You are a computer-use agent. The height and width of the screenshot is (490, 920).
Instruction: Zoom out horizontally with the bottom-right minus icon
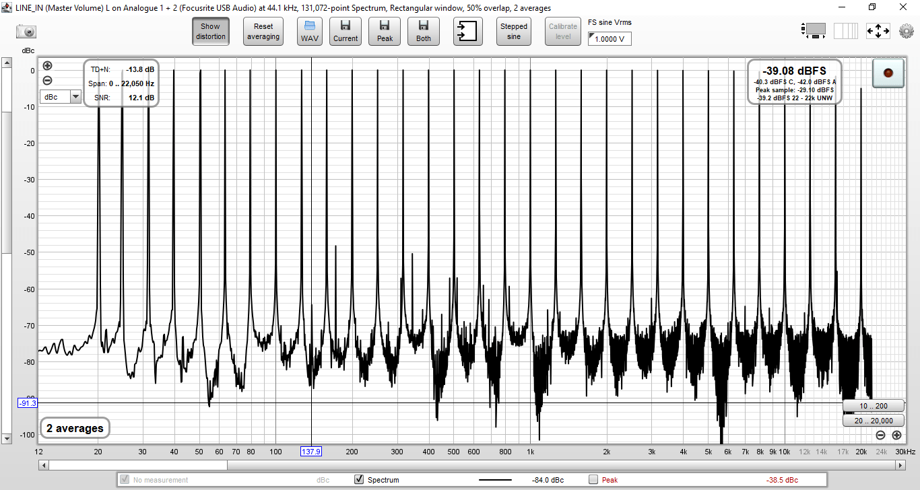pos(881,435)
